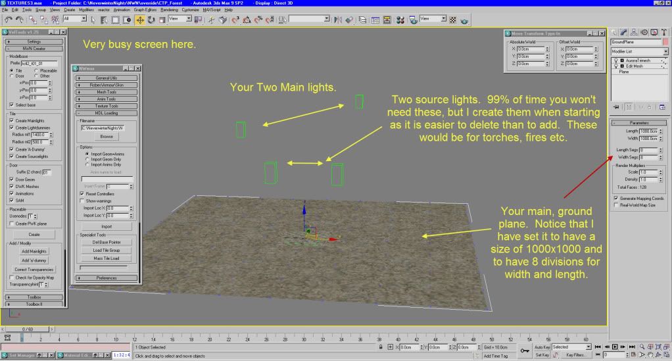672x361 pixels.
Task: Uncheck Create Mainlights checkbox
Action: pyautogui.click(x=12, y=121)
